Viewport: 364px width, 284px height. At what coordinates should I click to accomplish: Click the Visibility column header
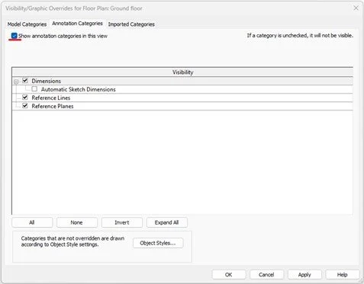pyautogui.click(x=182, y=72)
